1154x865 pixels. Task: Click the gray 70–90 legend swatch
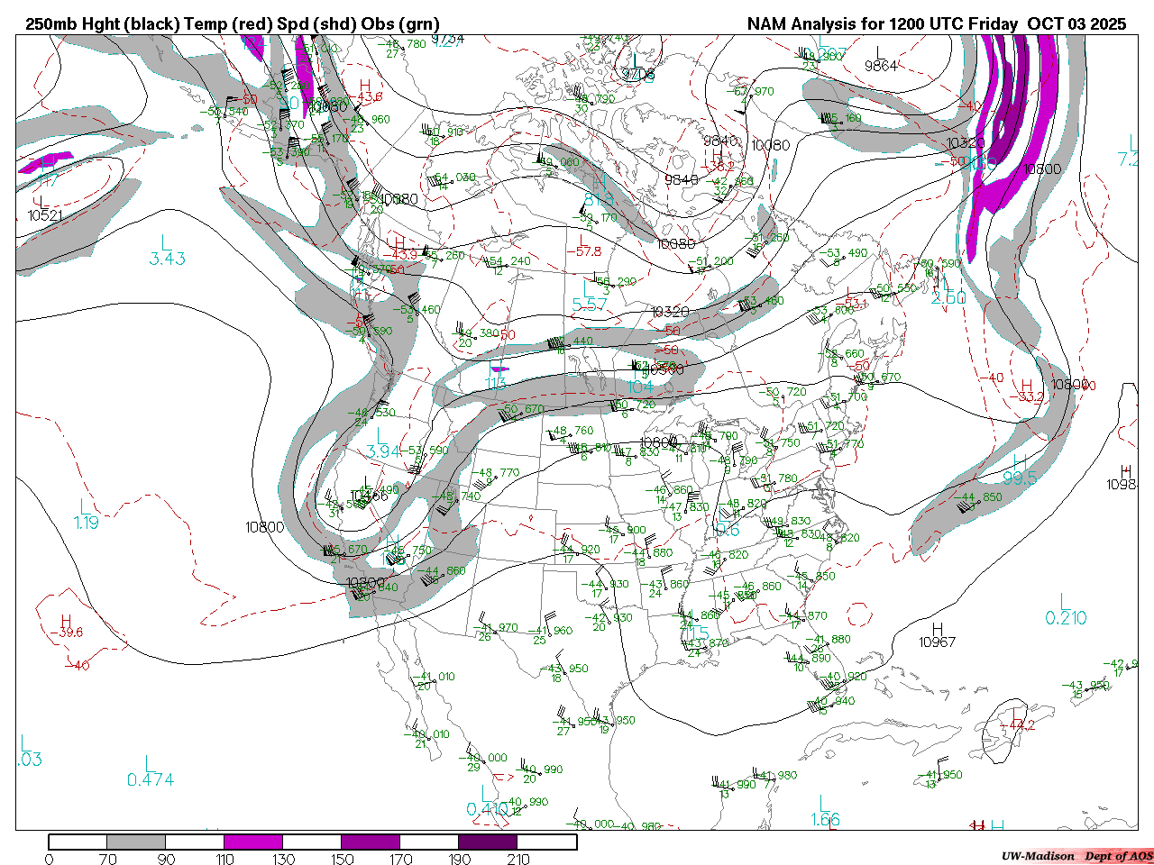click(136, 842)
